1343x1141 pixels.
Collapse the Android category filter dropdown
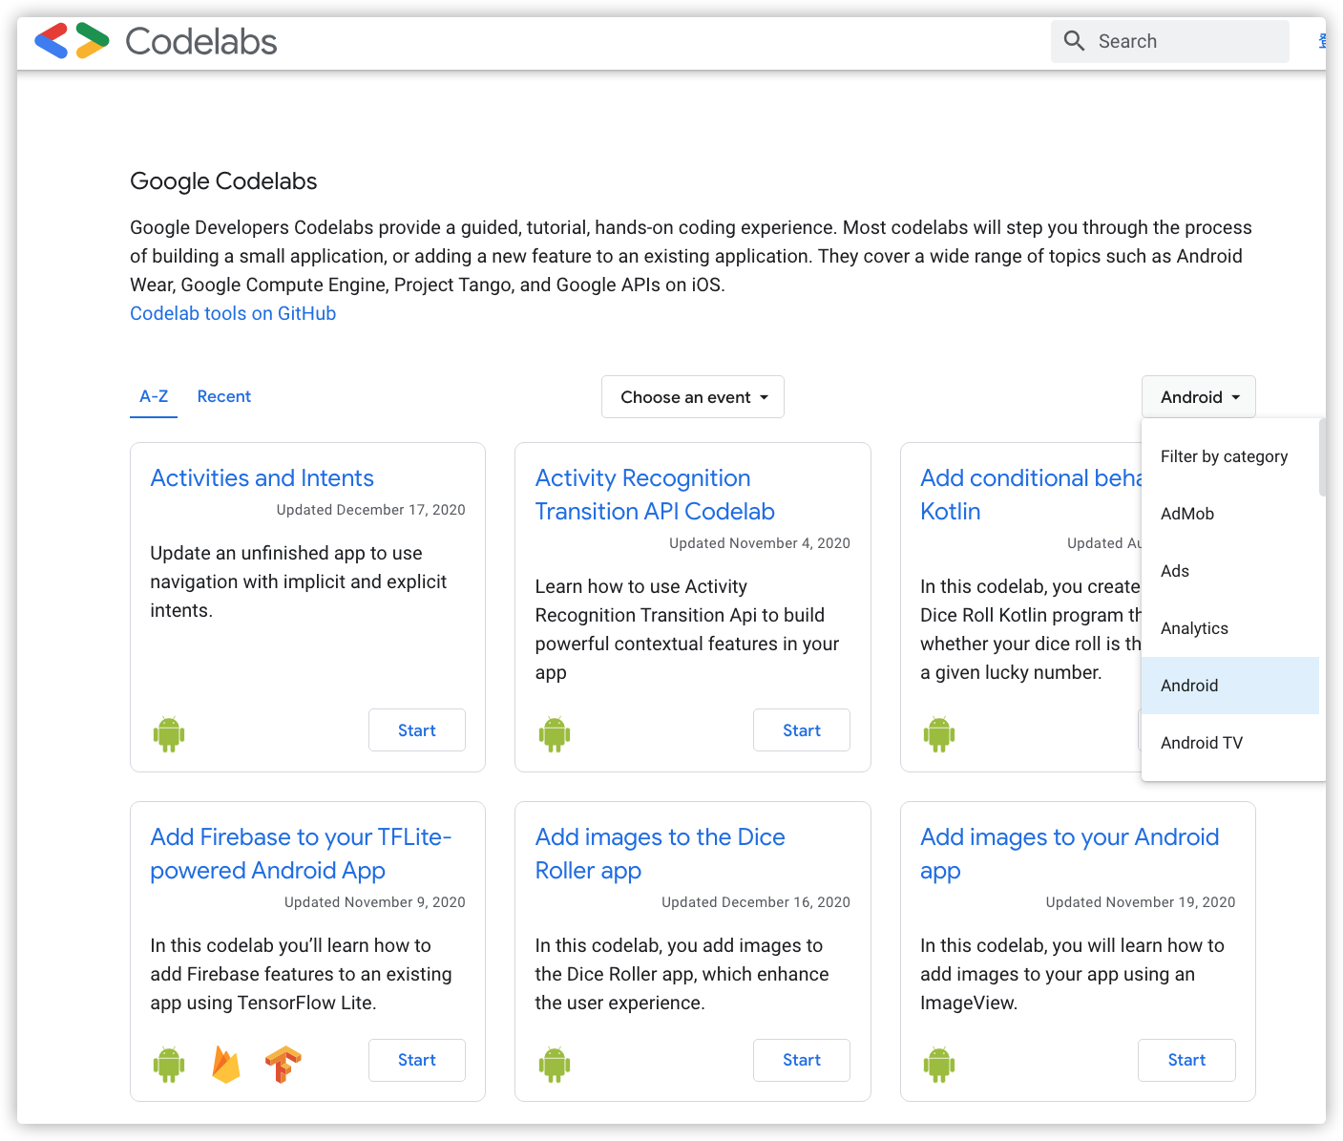pos(1198,397)
